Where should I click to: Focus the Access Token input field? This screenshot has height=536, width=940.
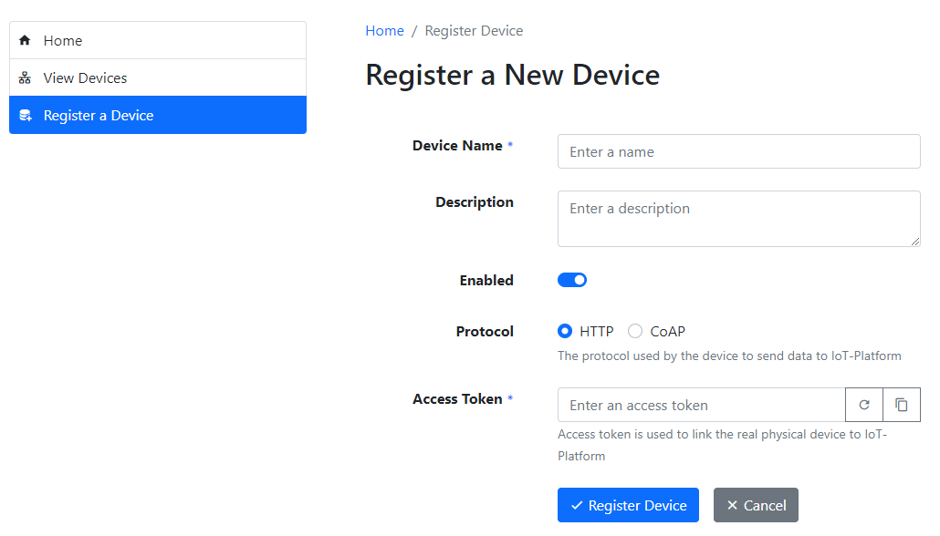[701, 405]
